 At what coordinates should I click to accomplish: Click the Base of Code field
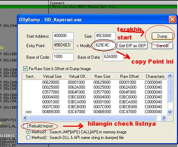pyautogui.click(x=63, y=57)
